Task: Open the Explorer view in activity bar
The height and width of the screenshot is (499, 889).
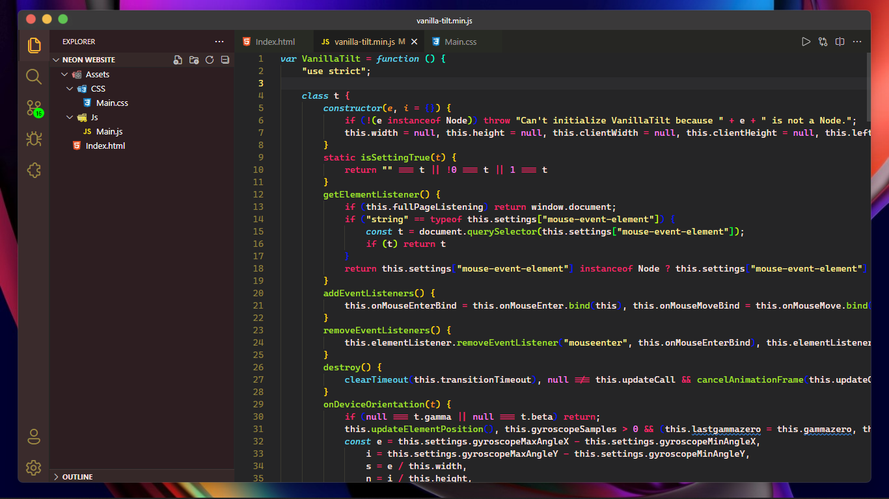Action: (34, 45)
